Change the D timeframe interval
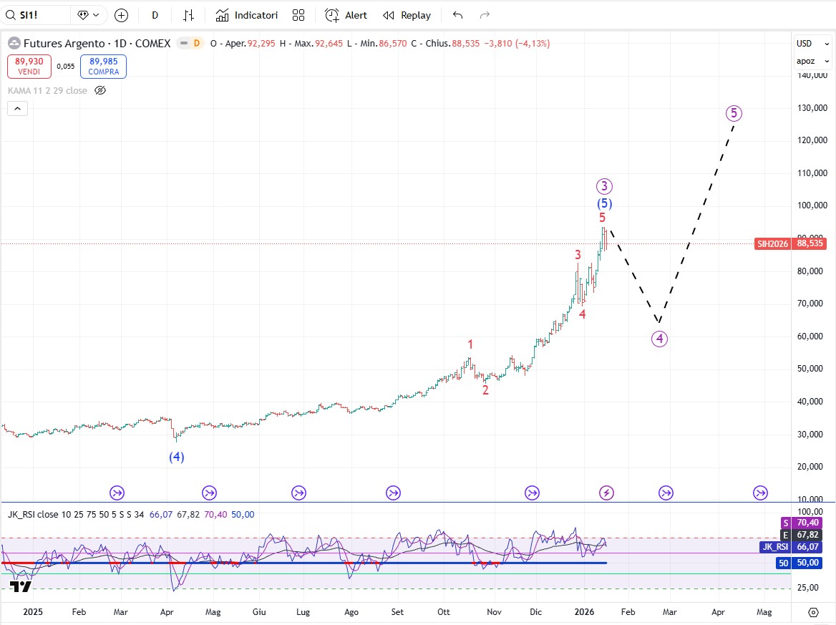This screenshot has height=625, width=836. (155, 16)
